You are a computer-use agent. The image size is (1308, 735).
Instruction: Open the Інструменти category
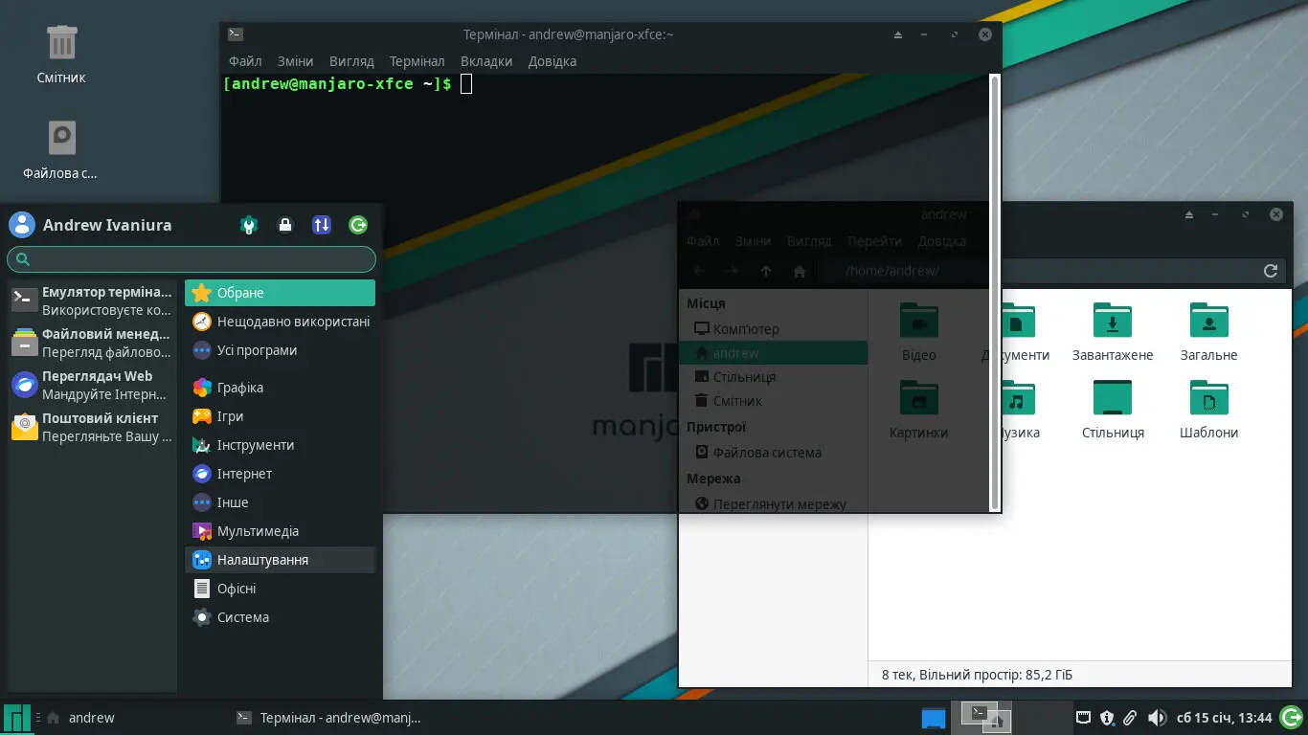click(280, 445)
